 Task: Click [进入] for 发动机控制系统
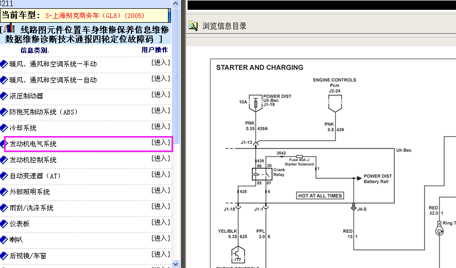[161, 159]
